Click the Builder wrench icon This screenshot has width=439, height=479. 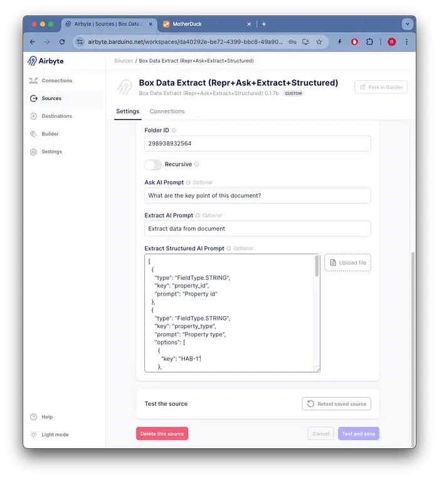click(33, 134)
